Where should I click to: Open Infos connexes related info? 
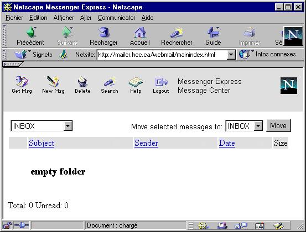[267, 54]
